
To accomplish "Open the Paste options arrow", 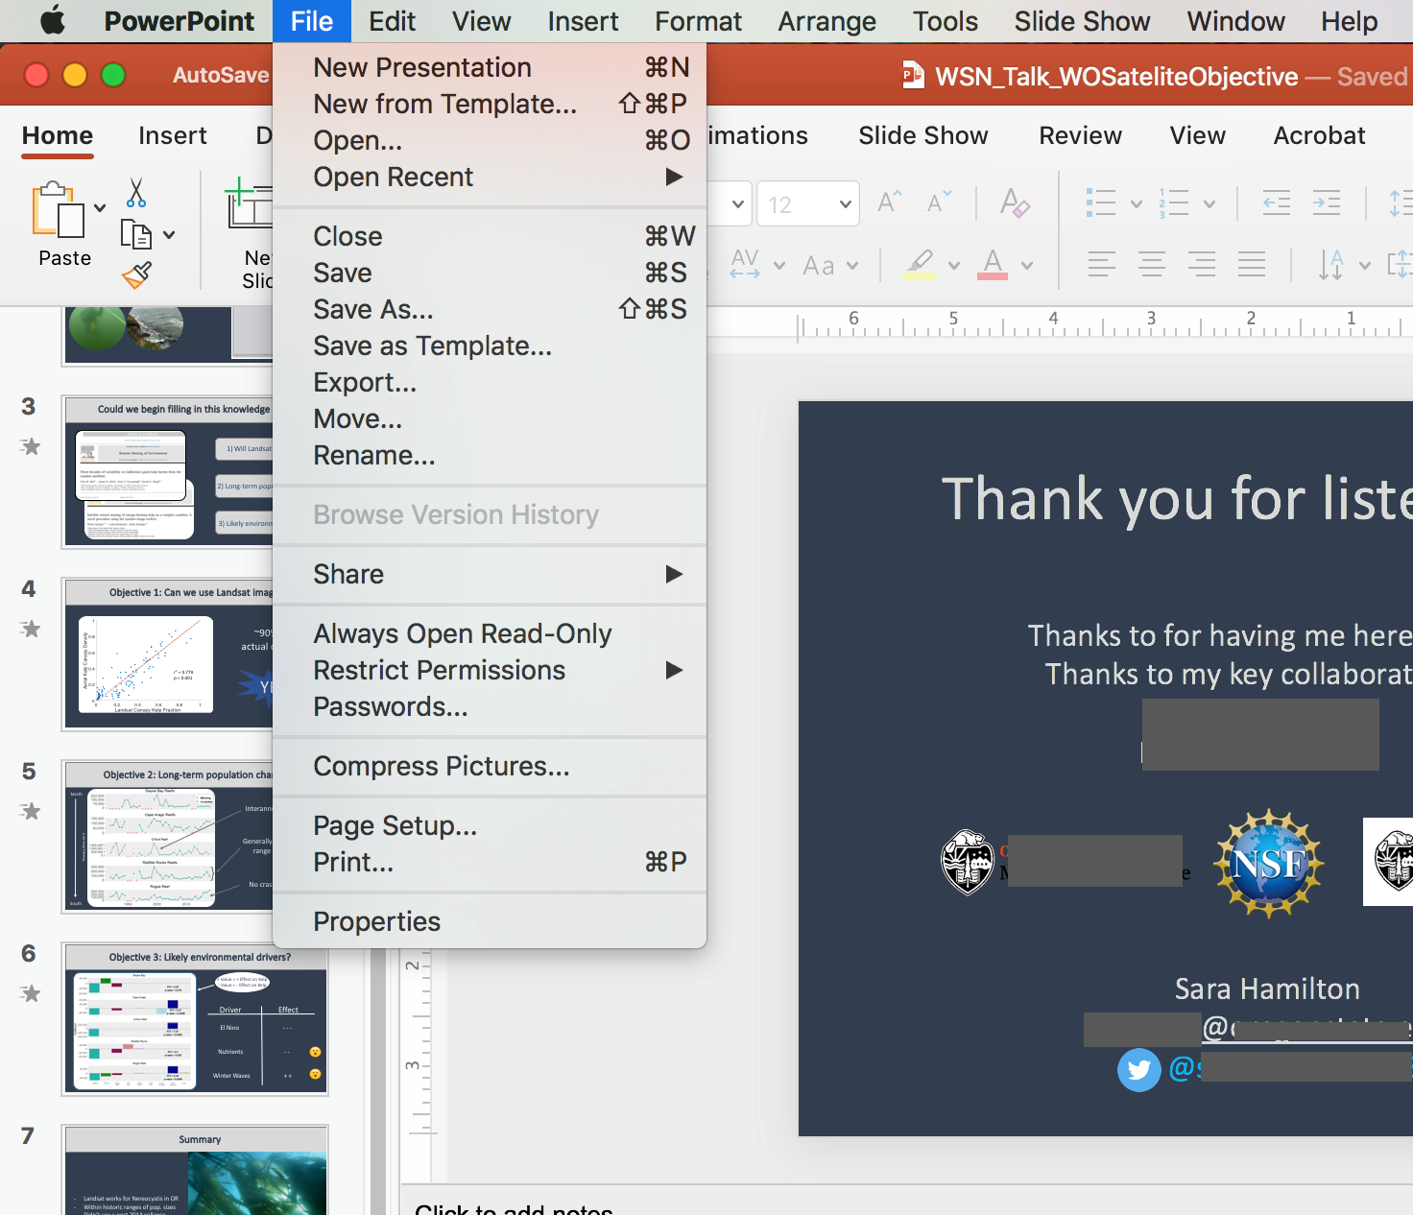I will (100, 207).
